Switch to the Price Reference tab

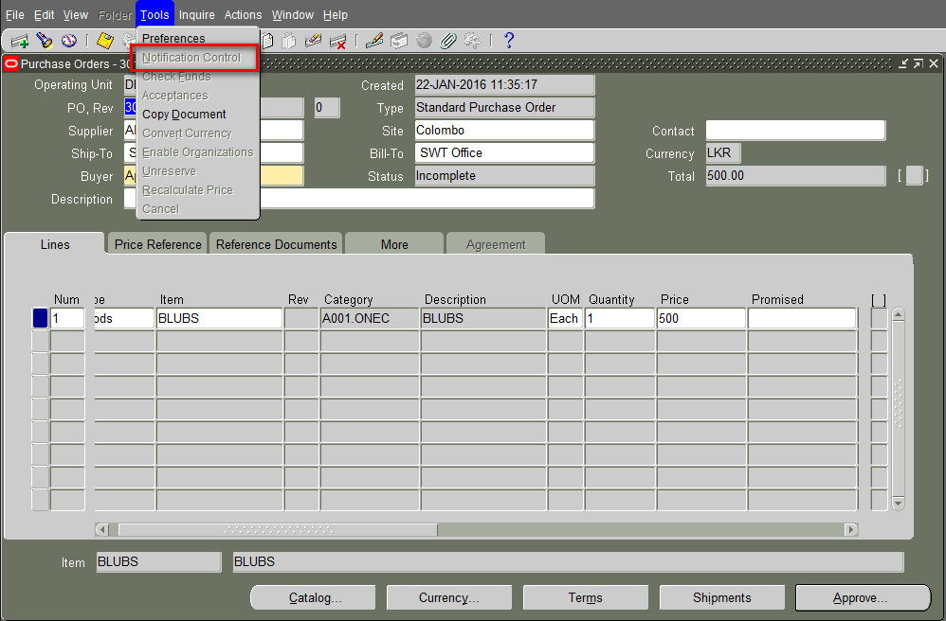(x=156, y=243)
